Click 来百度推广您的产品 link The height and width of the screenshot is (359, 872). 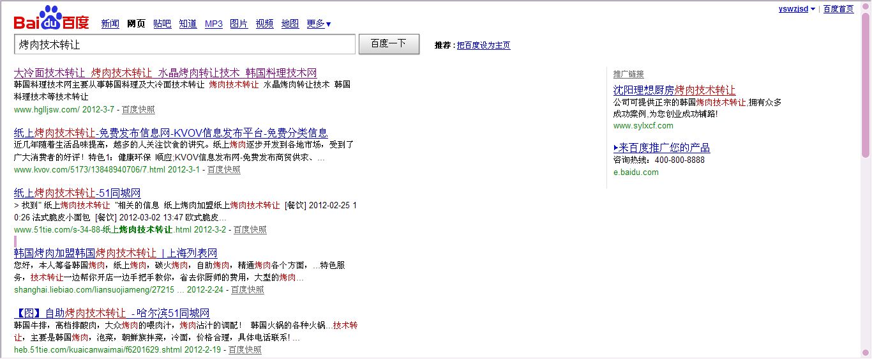click(x=661, y=148)
